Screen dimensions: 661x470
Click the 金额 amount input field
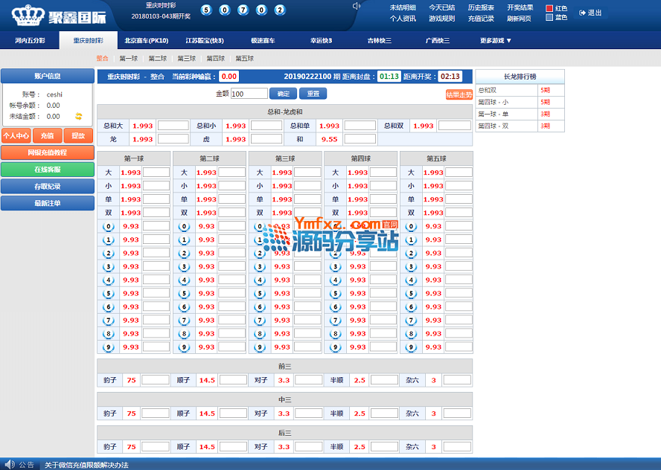coord(249,94)
